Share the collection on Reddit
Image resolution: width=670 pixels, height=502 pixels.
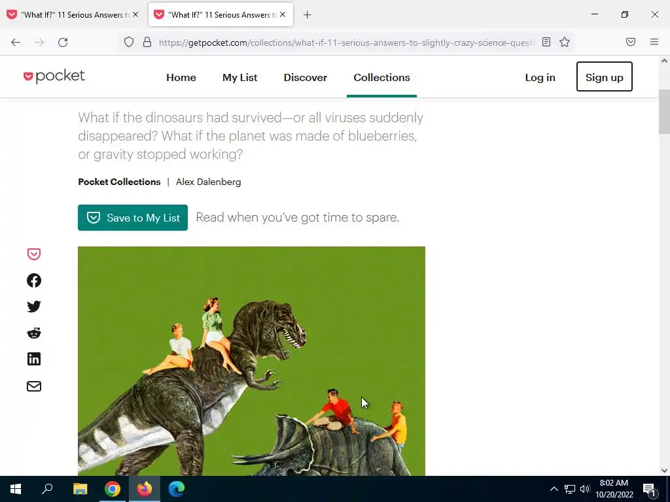pyautogui.click(x=34, y=333)
